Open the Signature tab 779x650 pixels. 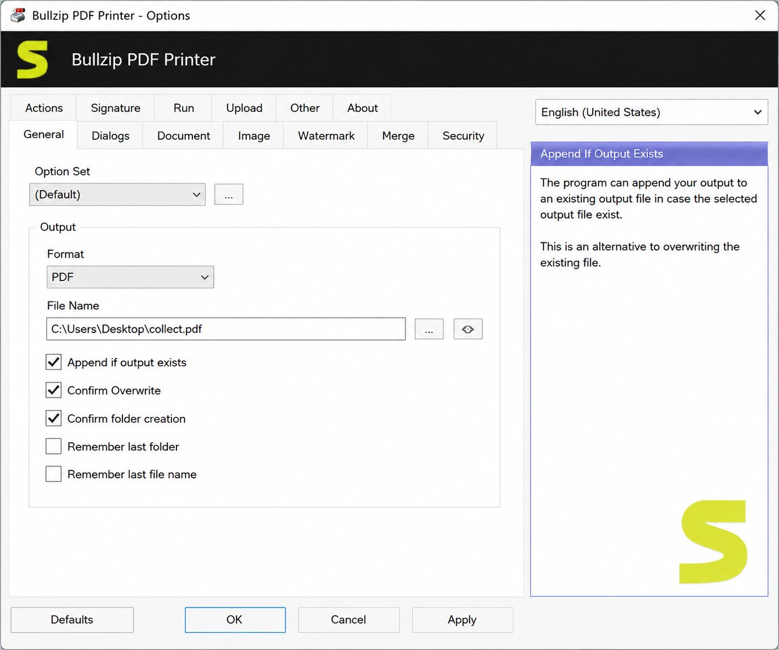click(116, 108)
